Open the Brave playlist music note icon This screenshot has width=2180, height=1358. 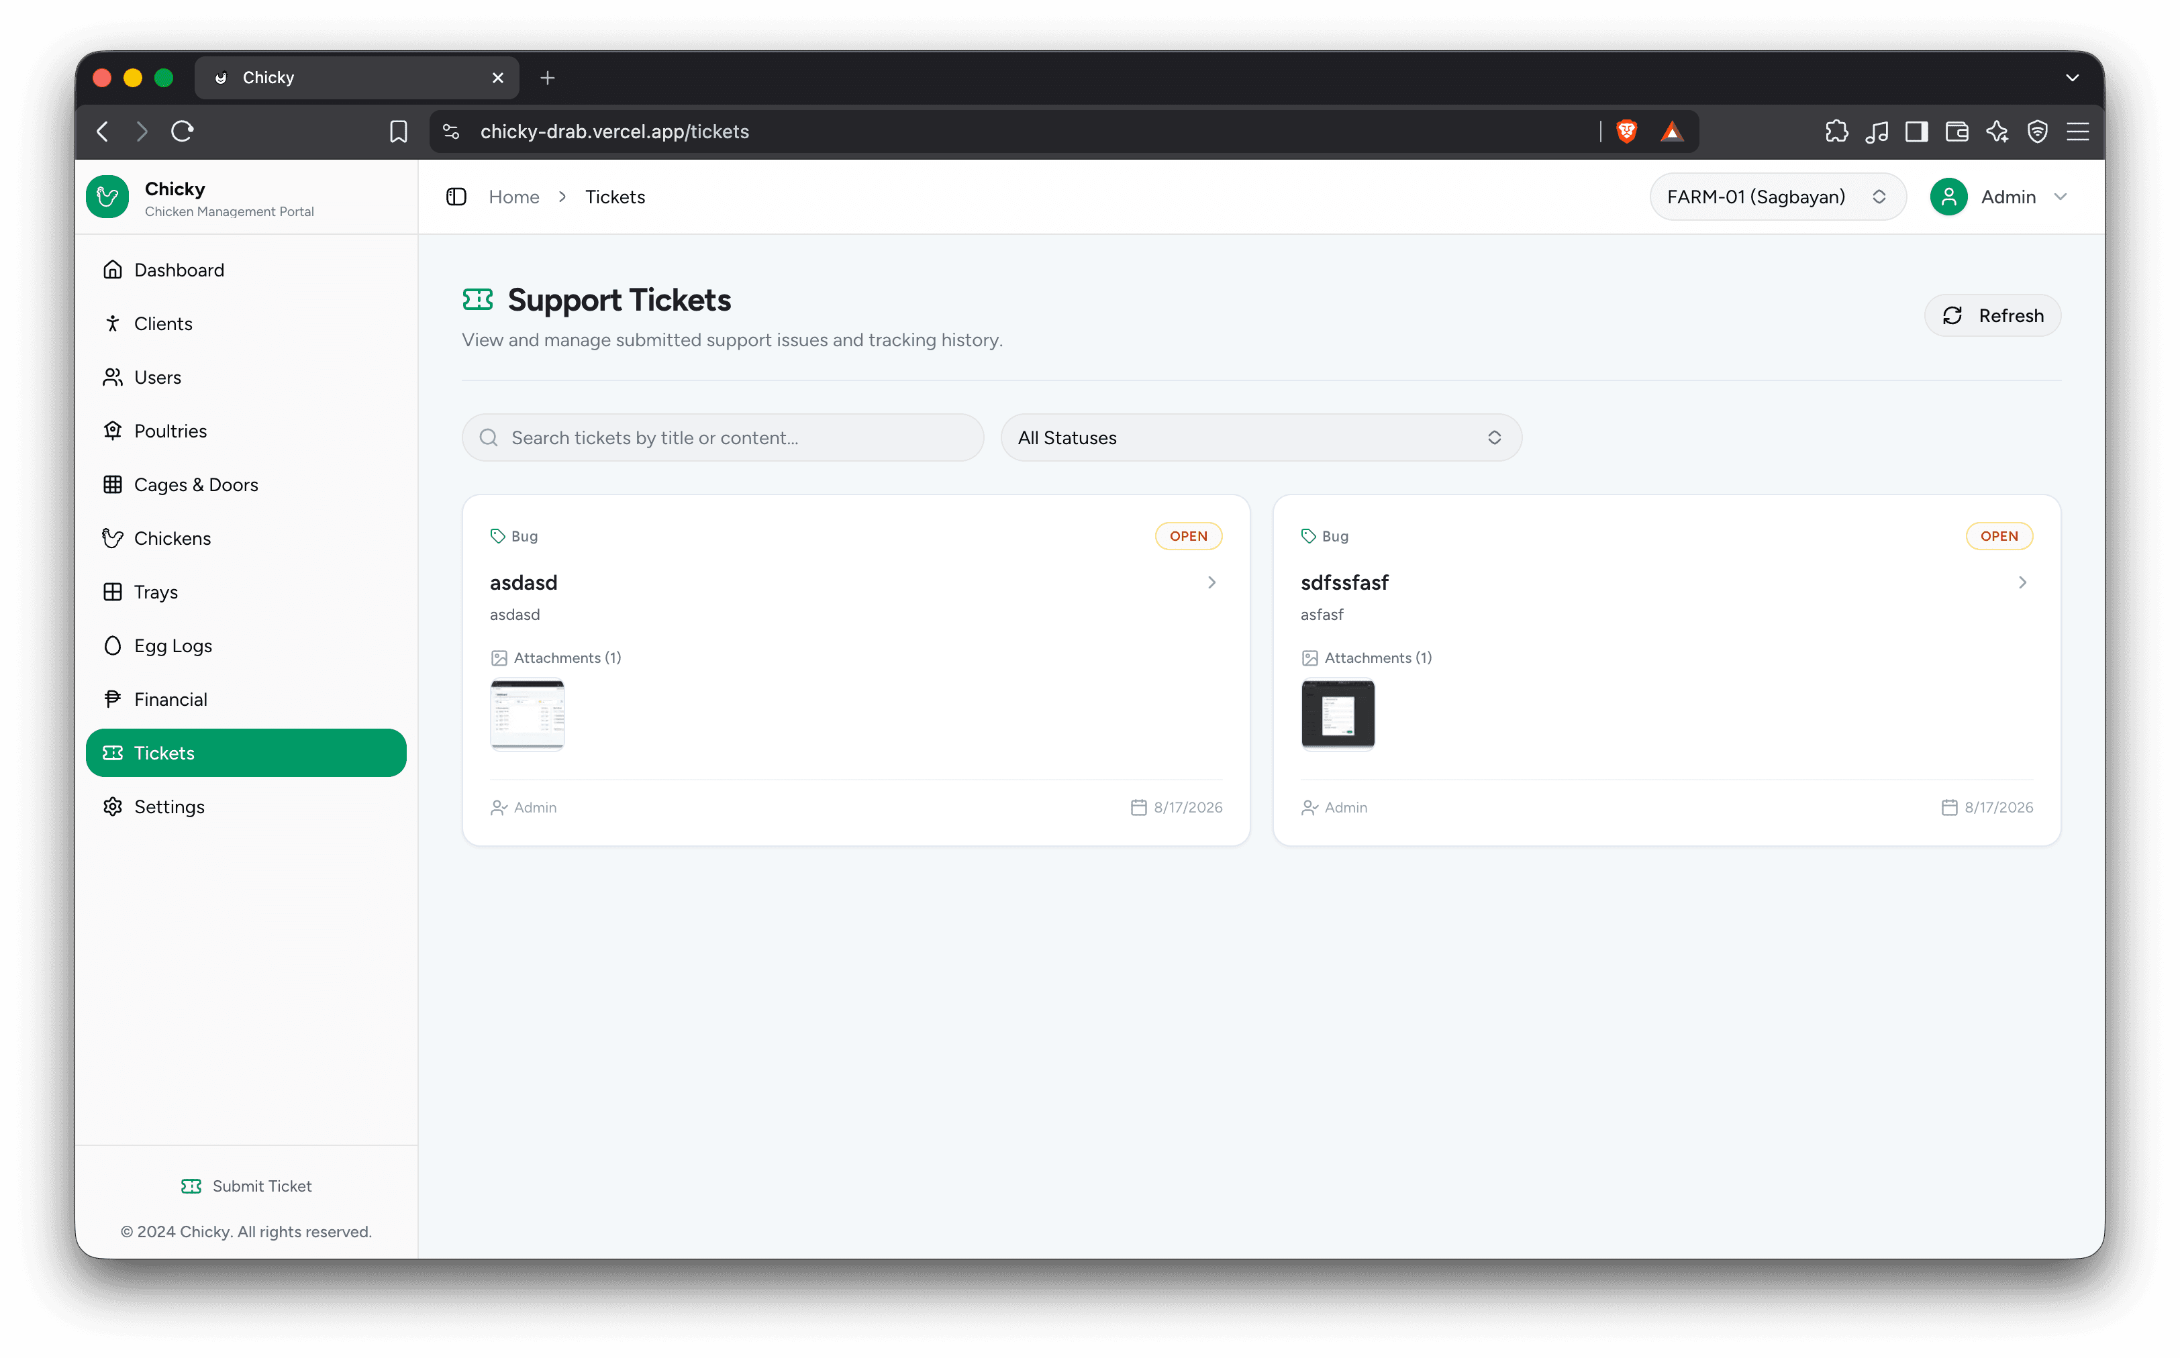click(x=1877, y=131)
